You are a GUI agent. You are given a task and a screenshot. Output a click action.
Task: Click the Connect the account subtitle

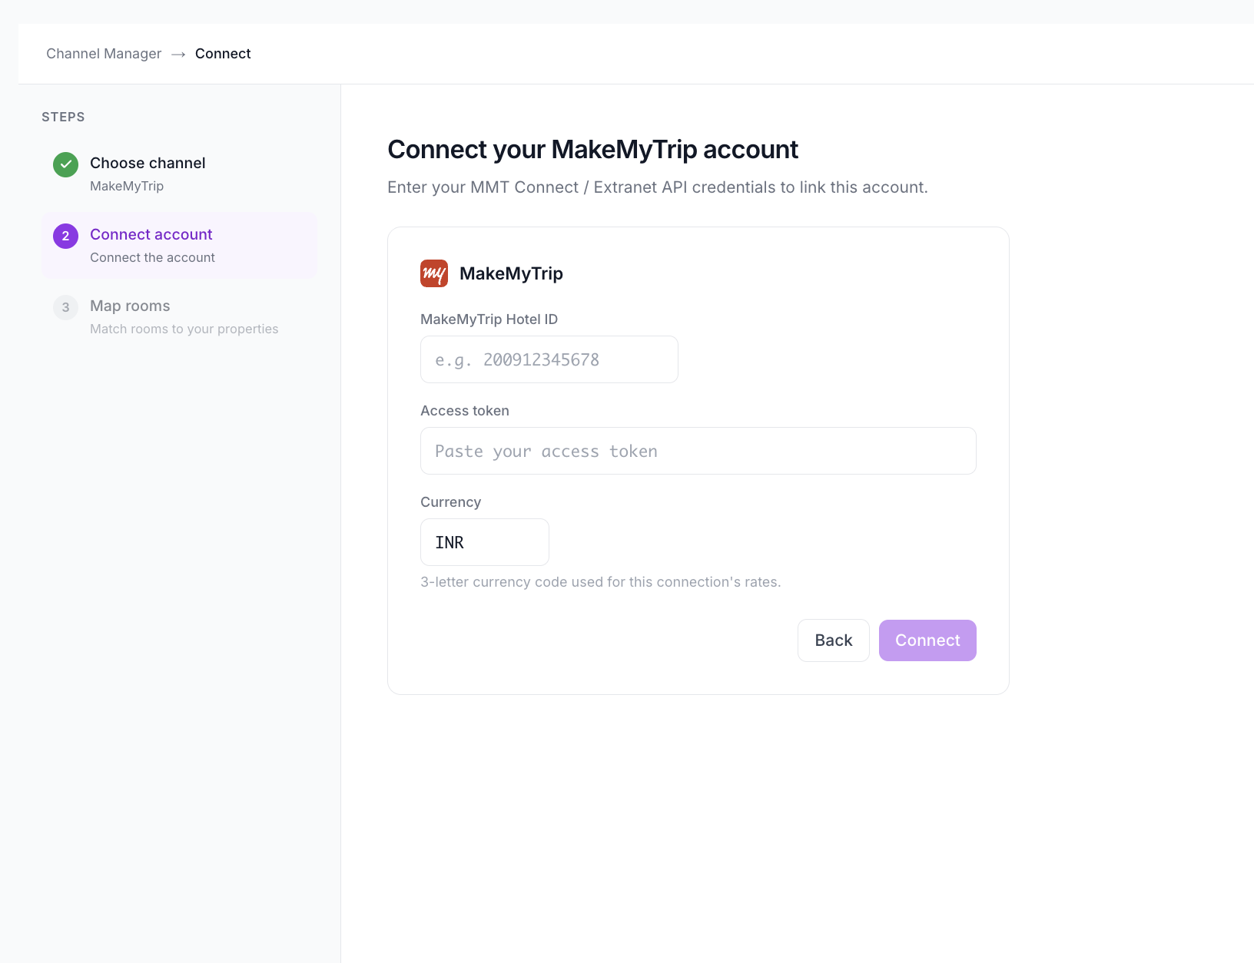click(152, 257)
